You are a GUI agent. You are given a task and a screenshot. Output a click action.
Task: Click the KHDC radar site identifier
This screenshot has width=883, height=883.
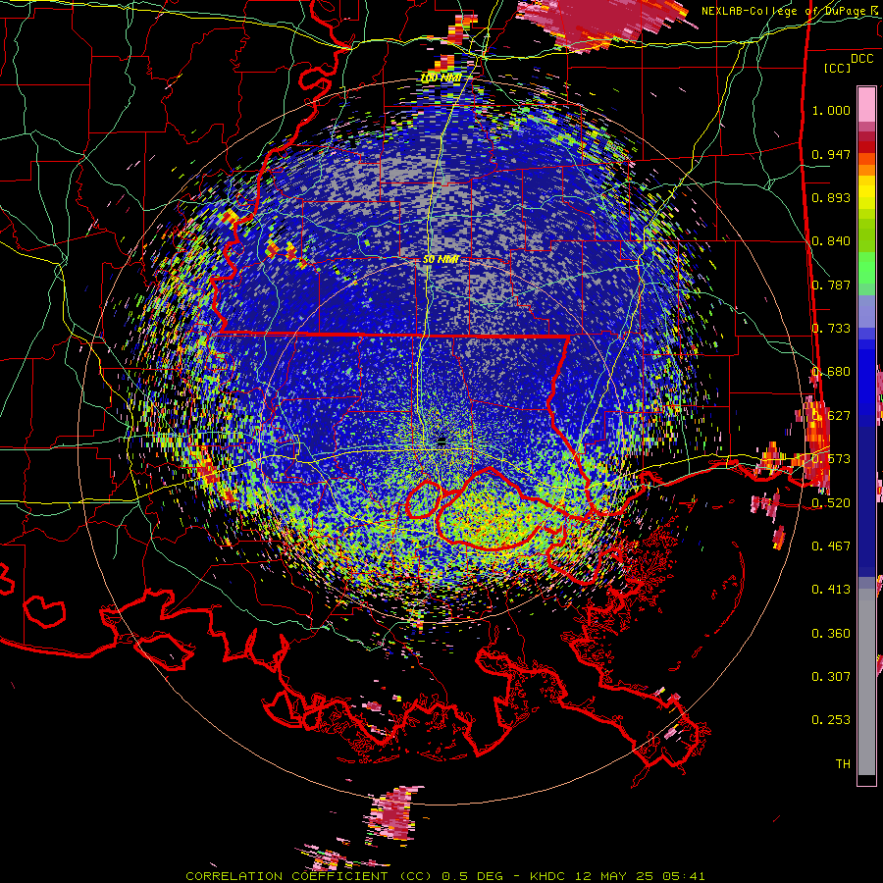[548, 876]
